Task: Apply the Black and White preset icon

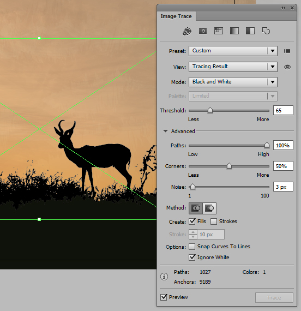Action: [x=250, y=31]
